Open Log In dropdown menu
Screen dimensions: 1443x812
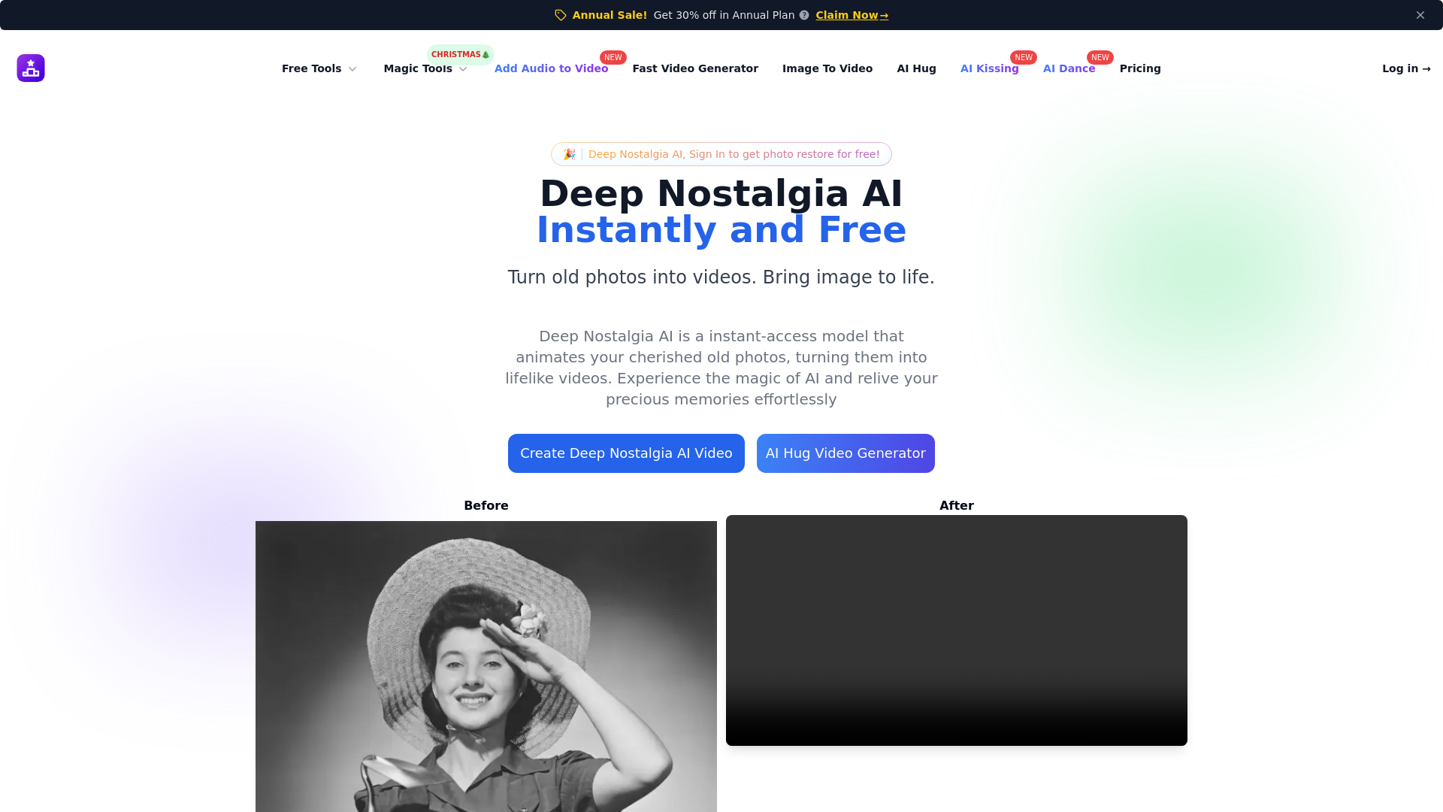pos(1405,68)
